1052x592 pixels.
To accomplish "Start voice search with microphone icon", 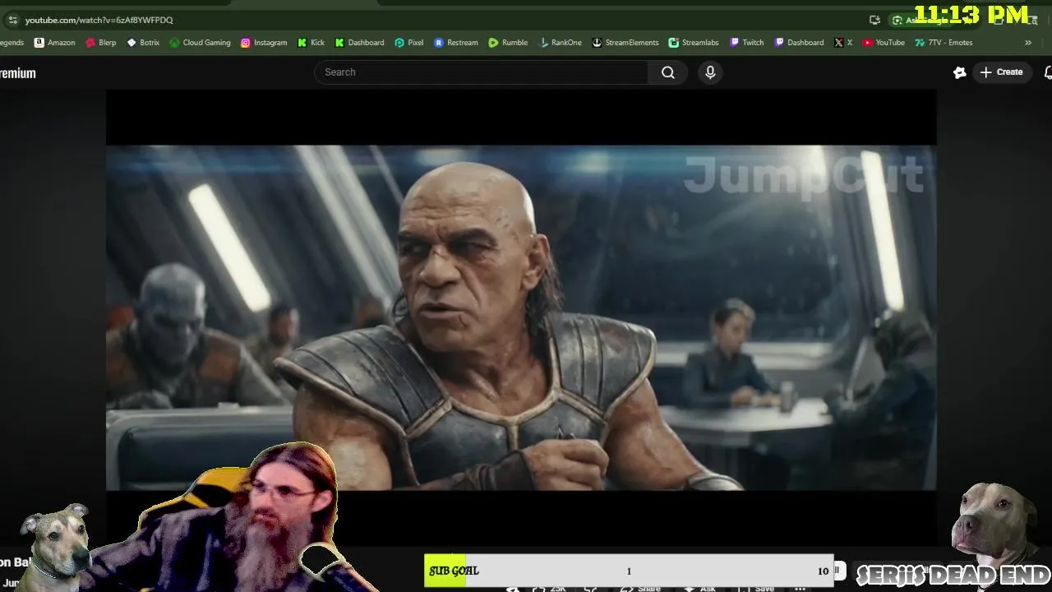I will tap(710, 72).
